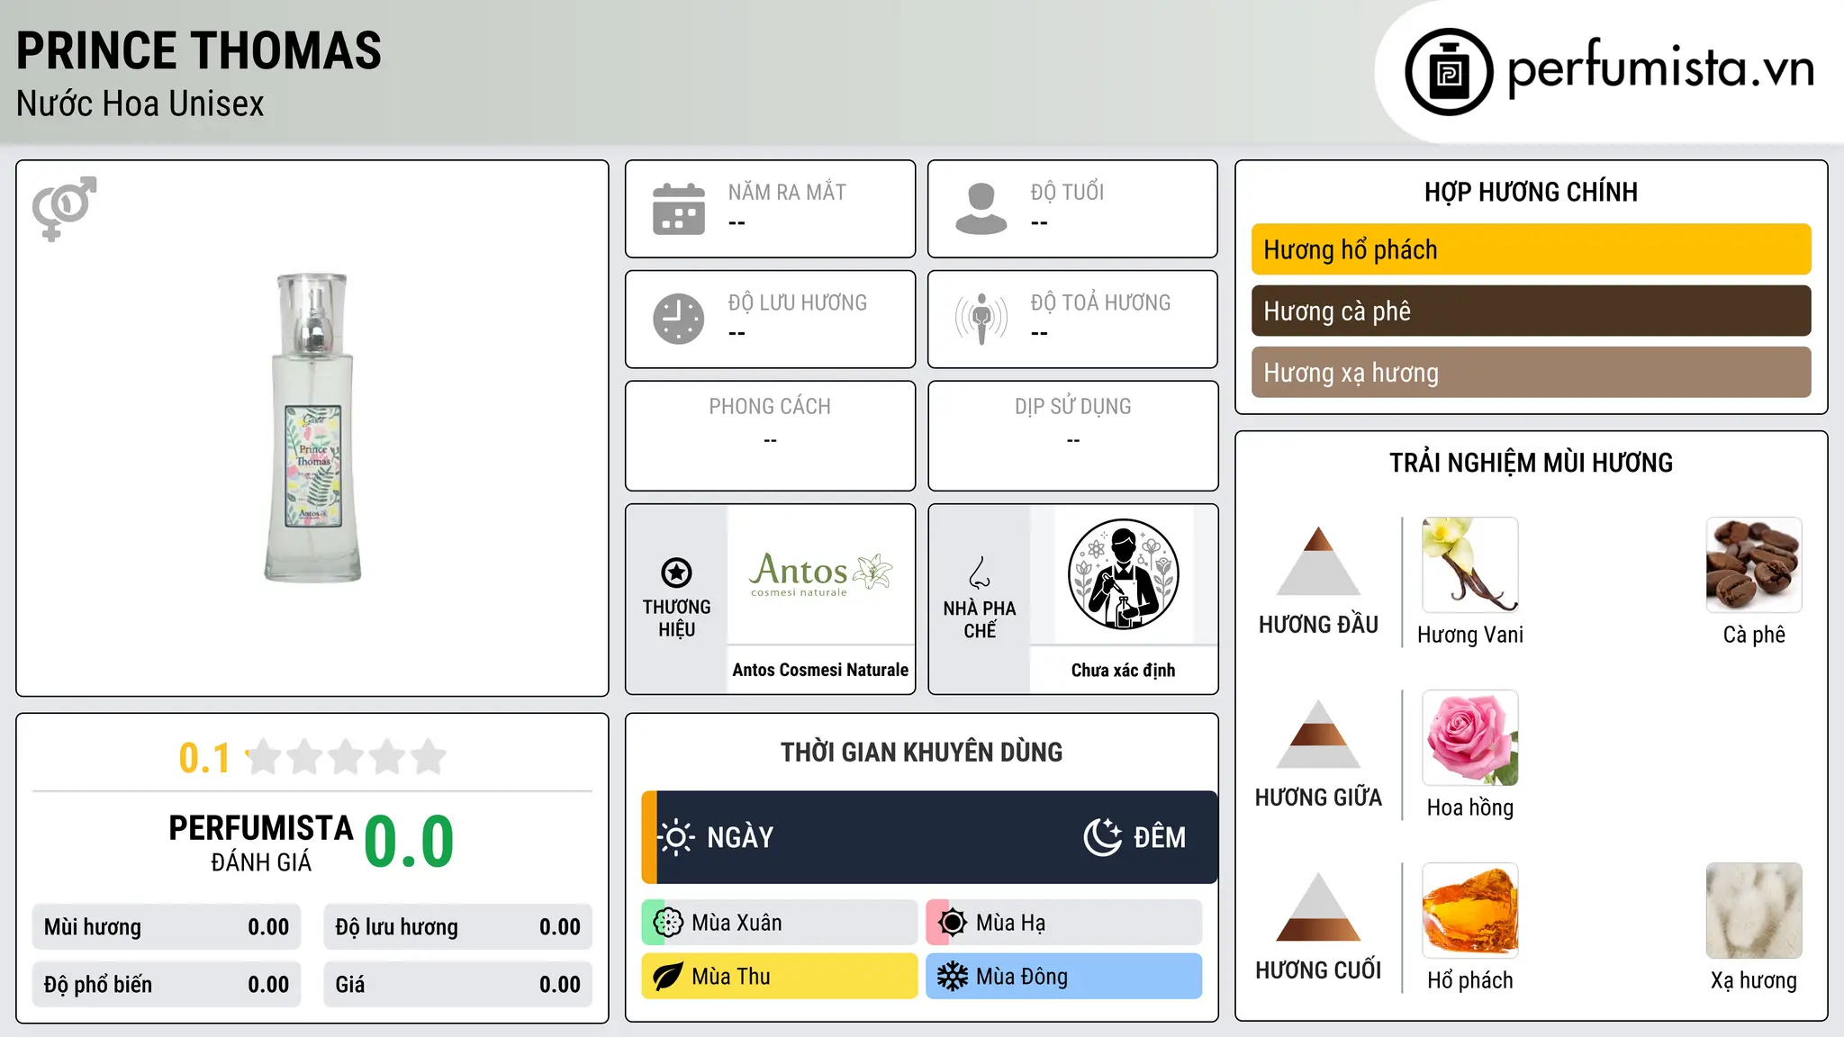Click the calendar icon beside Năm ra mắt
The image size is (1844, 1037).
coord(679,209)
